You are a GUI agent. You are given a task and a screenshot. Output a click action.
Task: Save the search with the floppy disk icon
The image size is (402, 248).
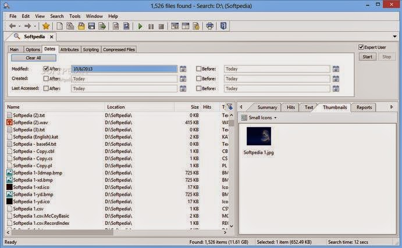point(91,26)
